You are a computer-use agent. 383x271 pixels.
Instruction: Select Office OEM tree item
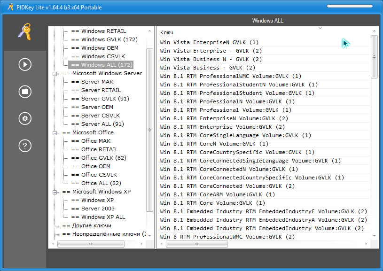click(91, 166)
